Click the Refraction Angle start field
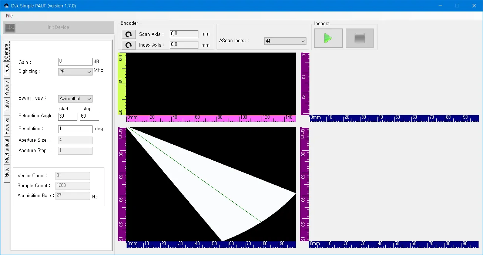 [67, 117]
